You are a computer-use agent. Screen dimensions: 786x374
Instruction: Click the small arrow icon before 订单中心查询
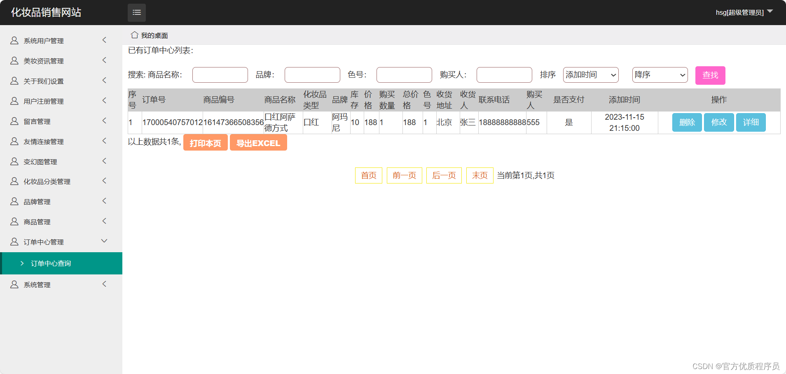coord(22,263)
